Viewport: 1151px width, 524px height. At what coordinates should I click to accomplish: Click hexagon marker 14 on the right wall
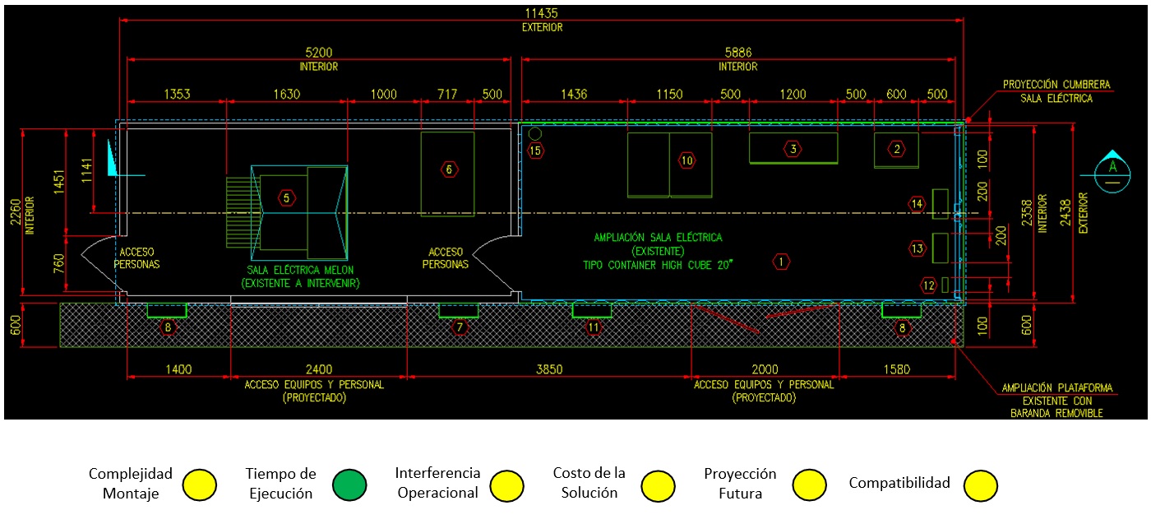(918, 203)
